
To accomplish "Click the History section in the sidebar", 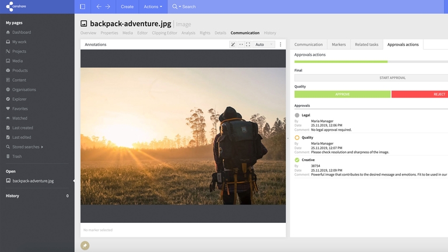I will click(37, 196).
